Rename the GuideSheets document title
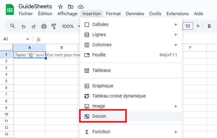The image size is (217, 138). coord(35,6)
